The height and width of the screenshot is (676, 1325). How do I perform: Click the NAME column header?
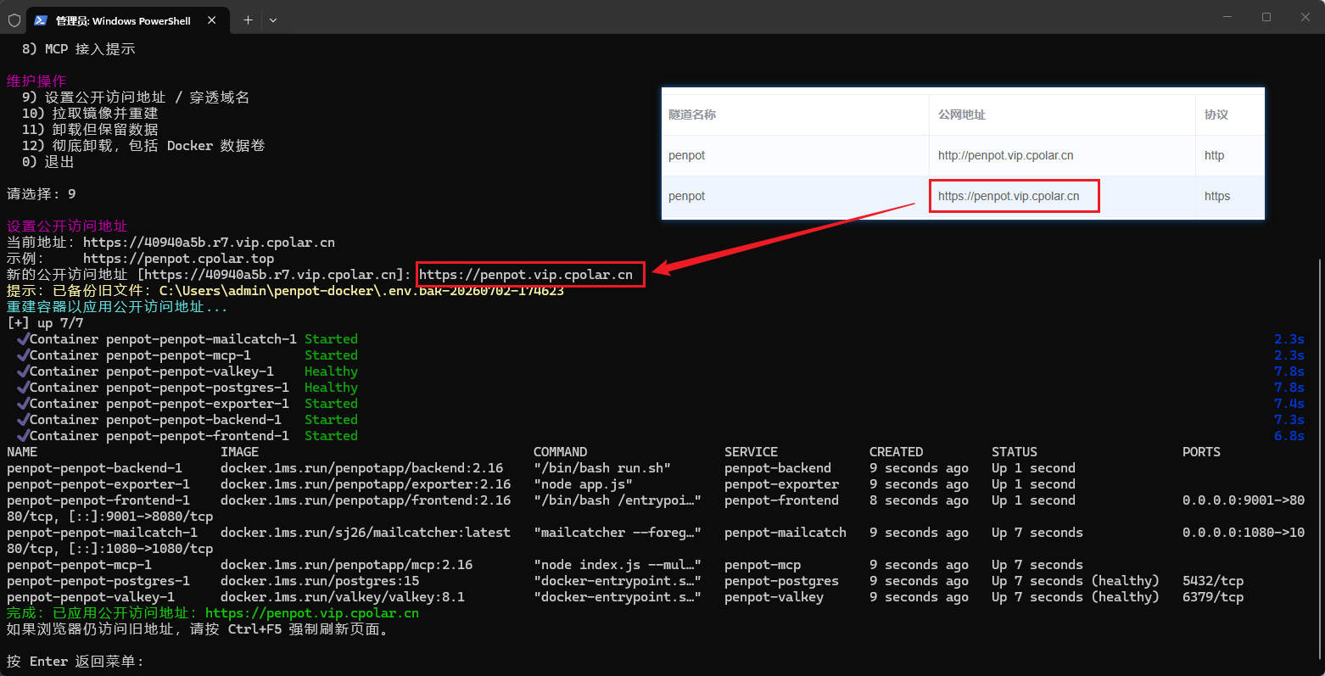(x=22, y=452)
